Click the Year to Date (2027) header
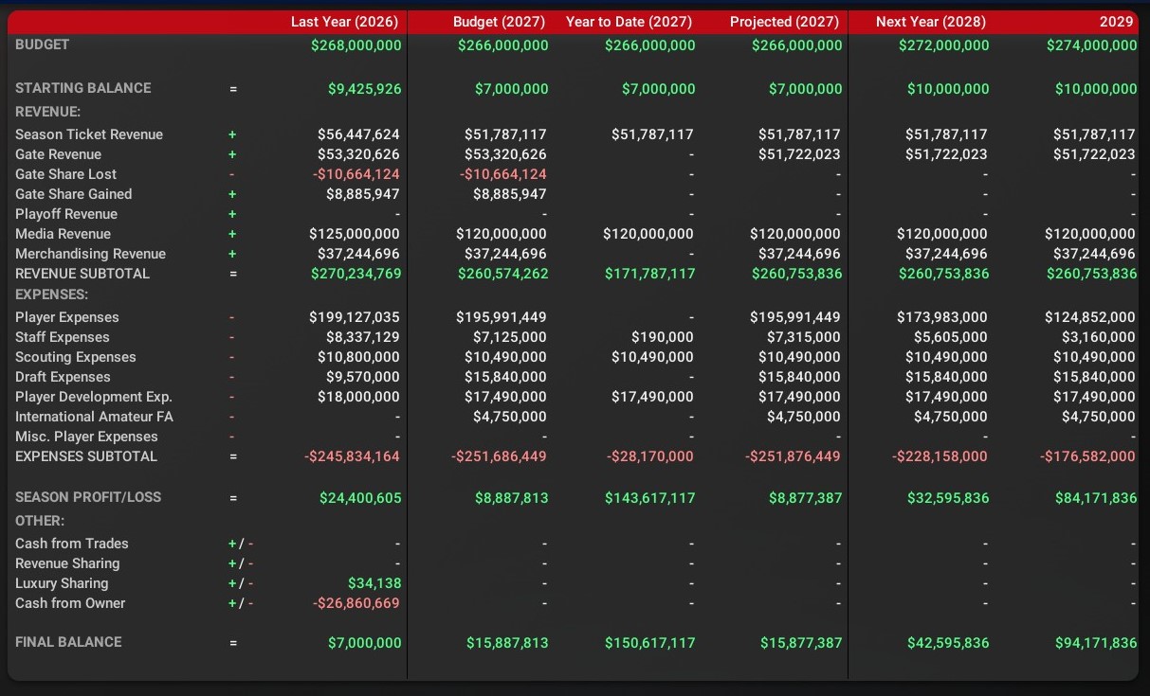The image size is (1150, 696). click(629, 21)
